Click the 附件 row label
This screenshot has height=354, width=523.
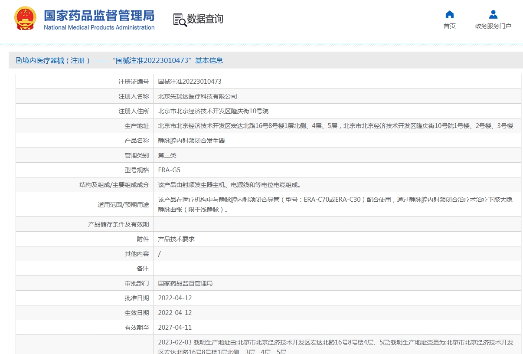click(143, 239)
